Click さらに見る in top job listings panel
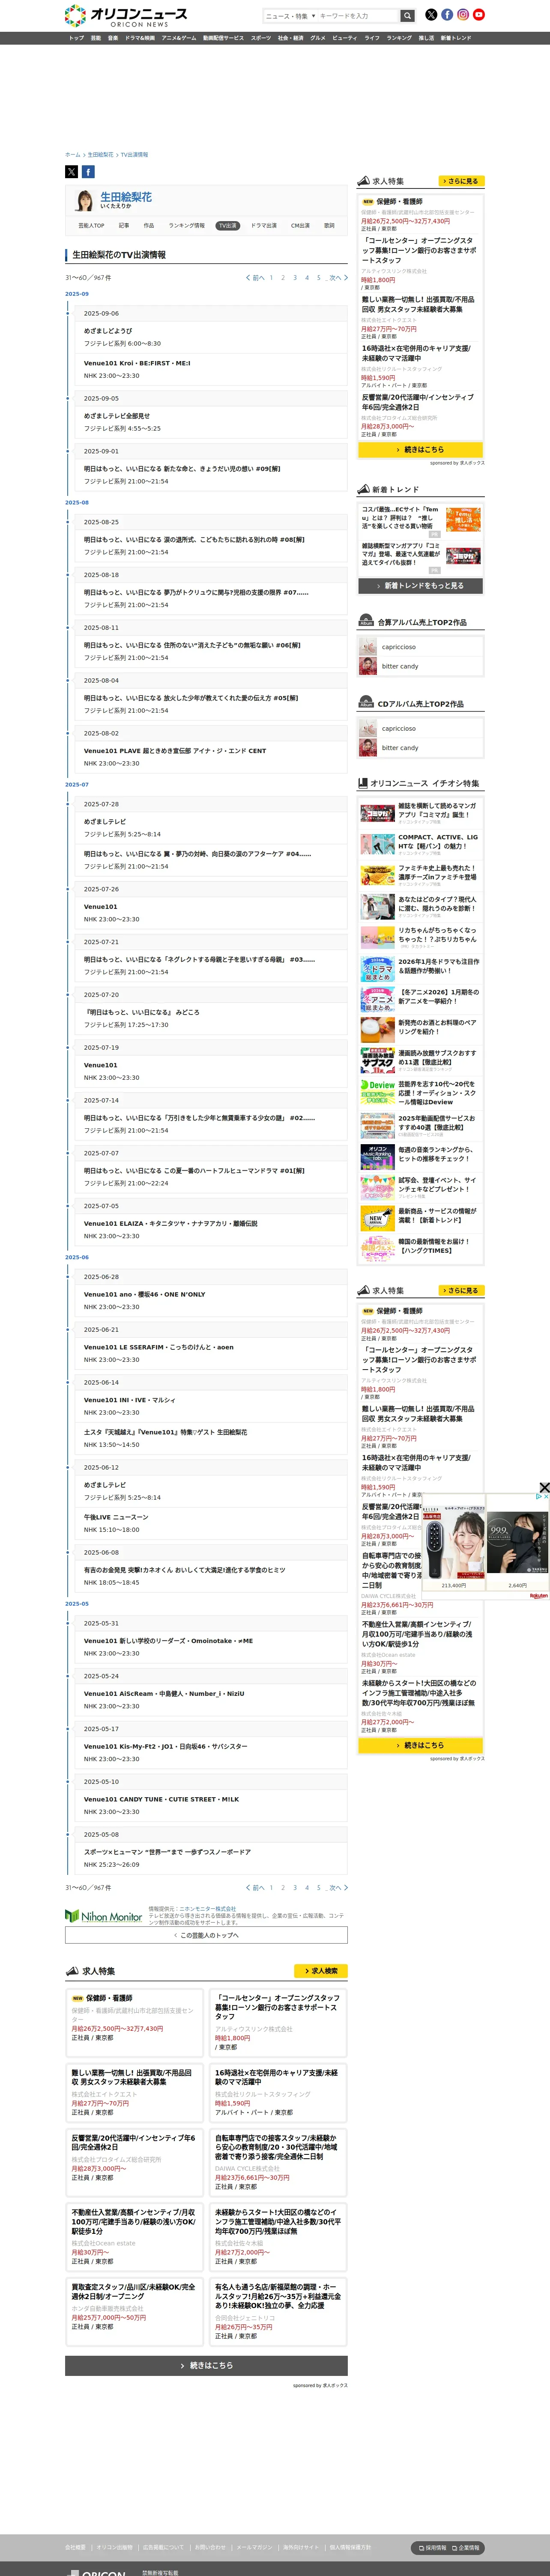The width and height of the screenshot is (550, 2576). click(x=461, y=181)
